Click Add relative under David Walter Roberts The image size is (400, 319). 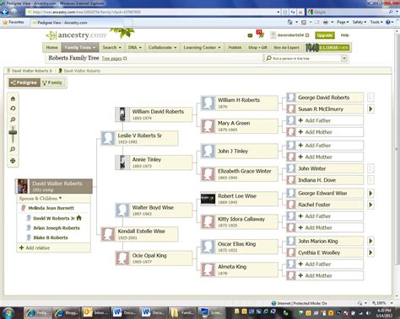pos(35,248)
